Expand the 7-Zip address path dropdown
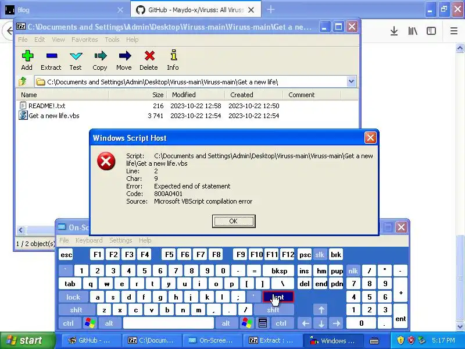This screenshot has height=349, width=465. pyautogui.click(x=352, y=81)
